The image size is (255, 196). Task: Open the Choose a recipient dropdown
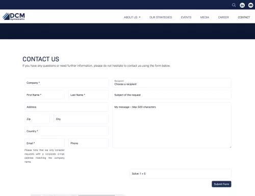tap(172, 83)
